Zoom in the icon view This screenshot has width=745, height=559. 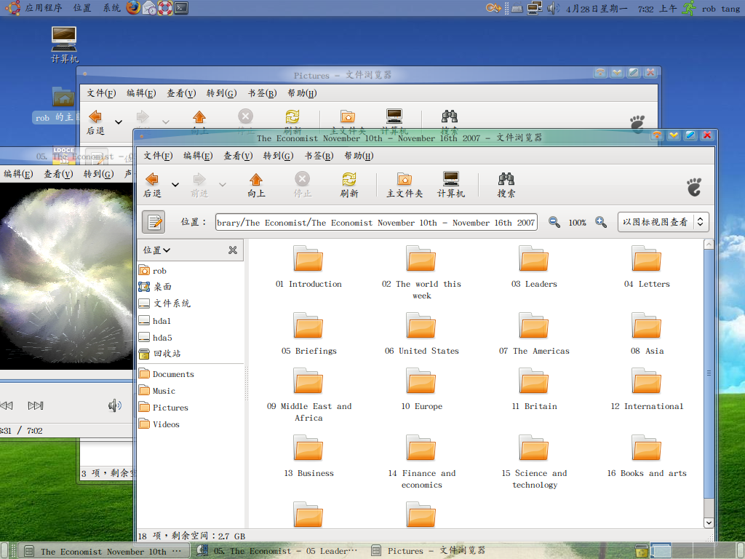point(600,222)
